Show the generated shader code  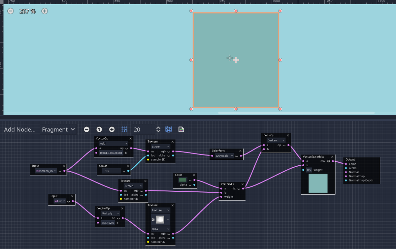181,129
